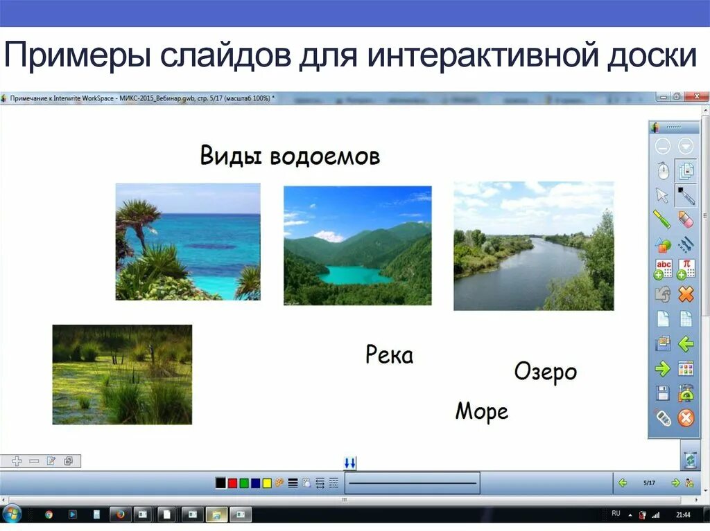The image size is (710, 531).
Task: Open the shapes tool
Action: point(662,244)
